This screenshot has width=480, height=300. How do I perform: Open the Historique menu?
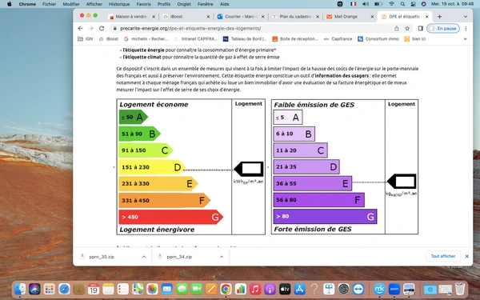pyautogui.click(x=119, y=4)
